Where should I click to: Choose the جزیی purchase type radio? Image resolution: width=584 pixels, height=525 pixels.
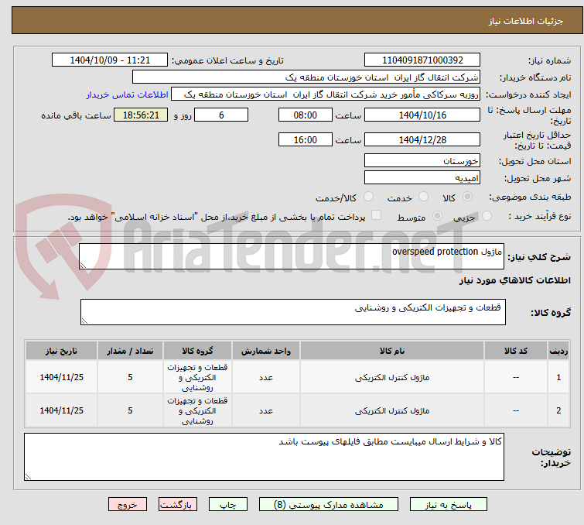(487, 216)
